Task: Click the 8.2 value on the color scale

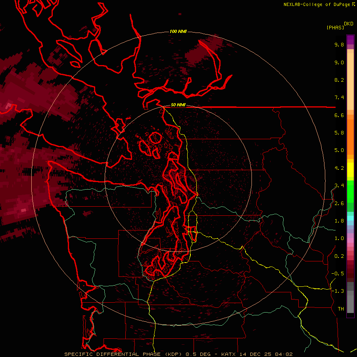Action: pyautogui.click(x=339, y=80)
